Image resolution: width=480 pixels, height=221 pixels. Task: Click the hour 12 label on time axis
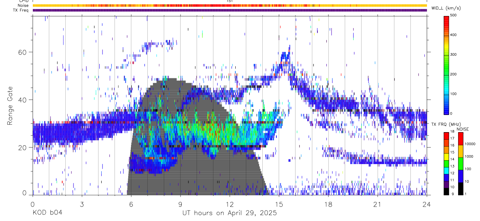(x=229, y=204)
